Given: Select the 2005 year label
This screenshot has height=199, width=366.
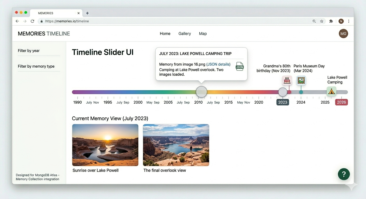Looking at the screenshot, I should point(168,102).
